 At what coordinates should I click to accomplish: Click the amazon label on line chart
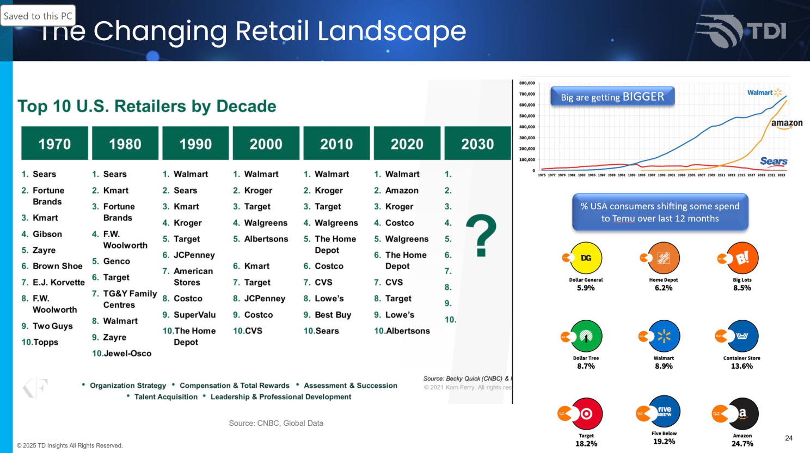pos(787,123)
